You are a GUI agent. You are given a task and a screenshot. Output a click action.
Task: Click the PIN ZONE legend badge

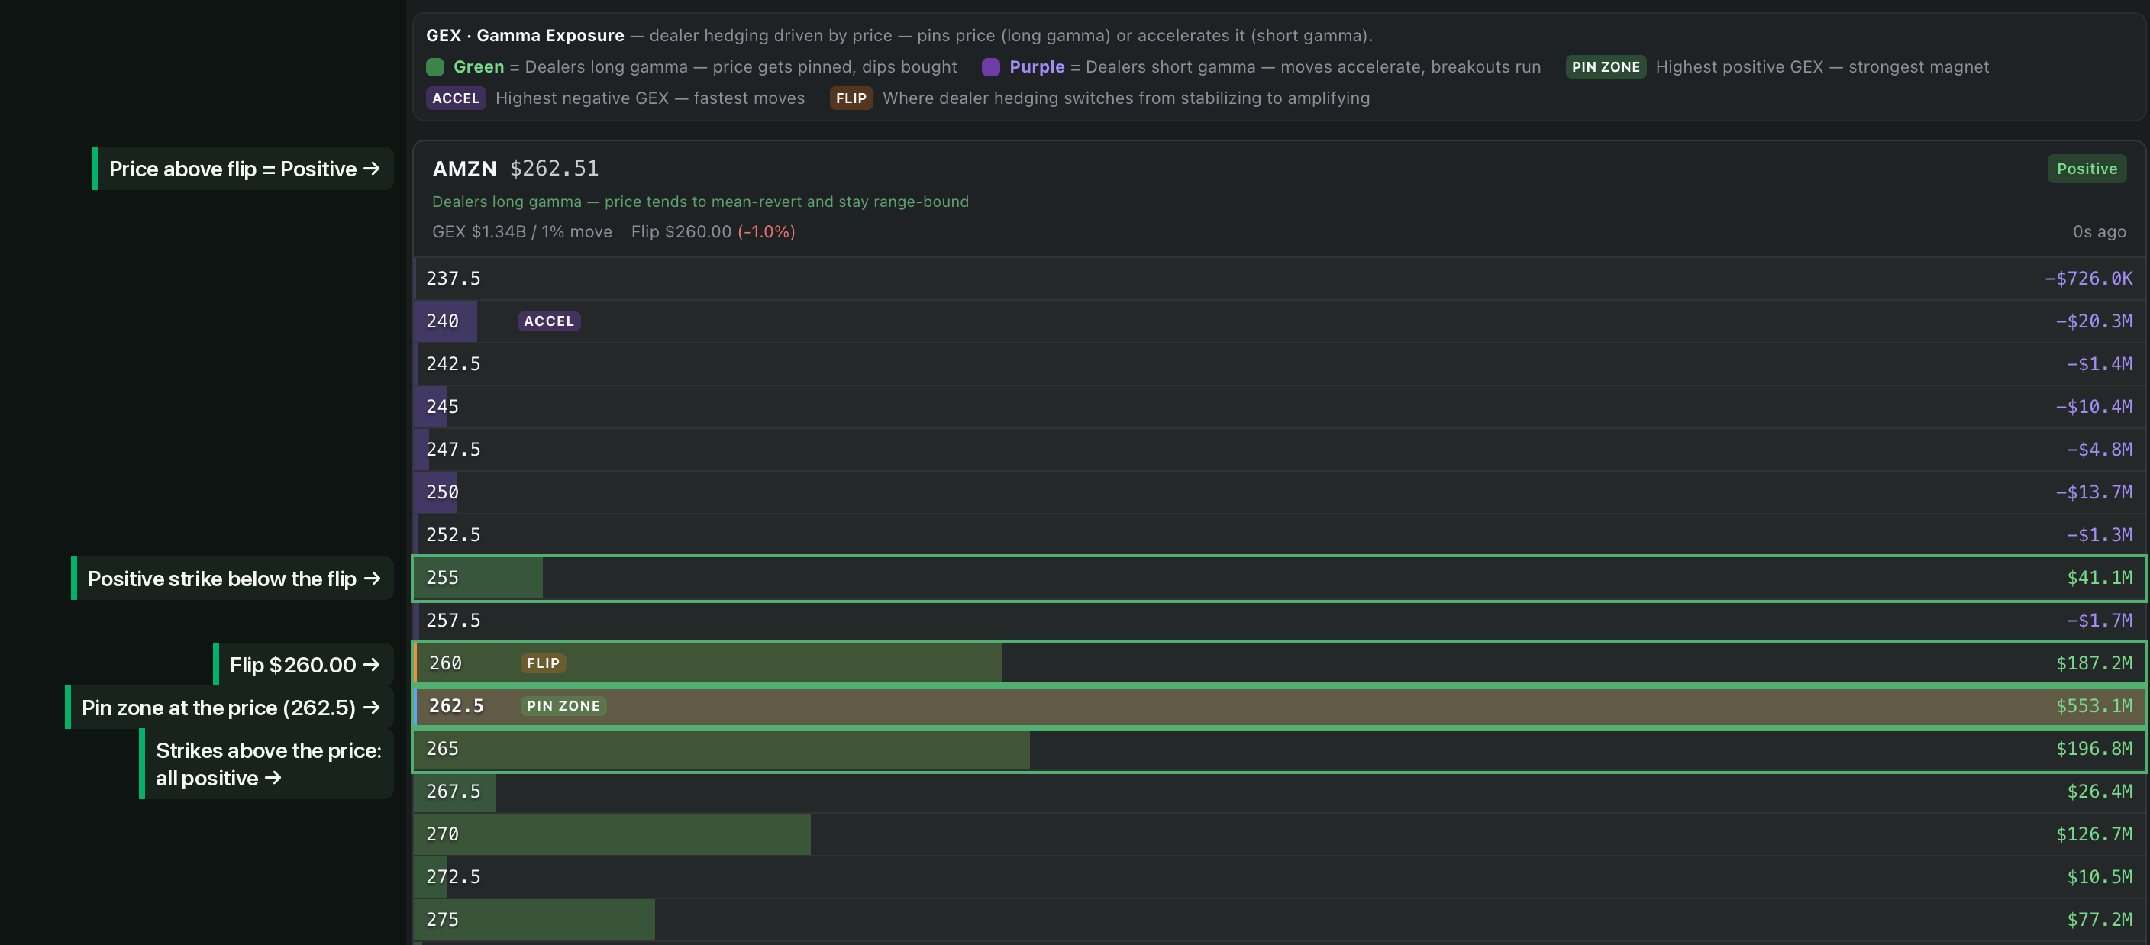coord(1605,66)
